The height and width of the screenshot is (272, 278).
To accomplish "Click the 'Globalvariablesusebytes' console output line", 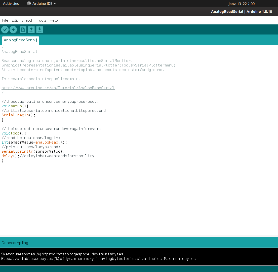I will point(99,259).
